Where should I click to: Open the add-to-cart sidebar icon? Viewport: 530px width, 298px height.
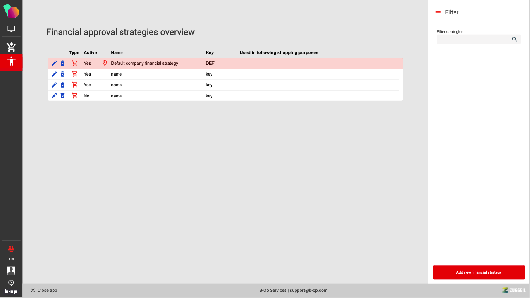pyautogui.click(x=11, y=47)
